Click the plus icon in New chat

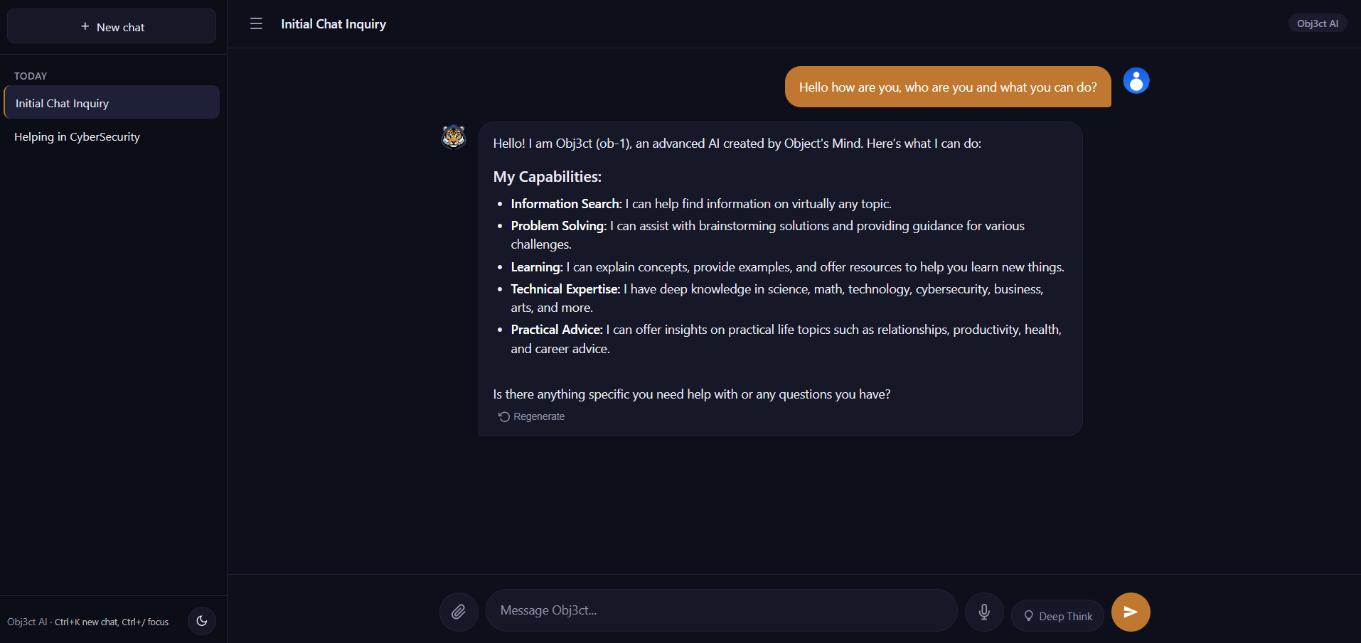click(85, 26)
